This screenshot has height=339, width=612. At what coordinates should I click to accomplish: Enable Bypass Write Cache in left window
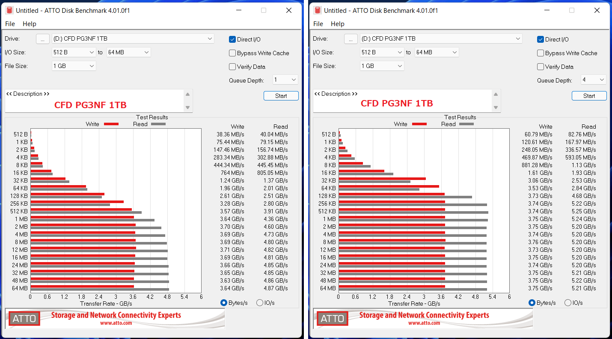coord(232,53)
